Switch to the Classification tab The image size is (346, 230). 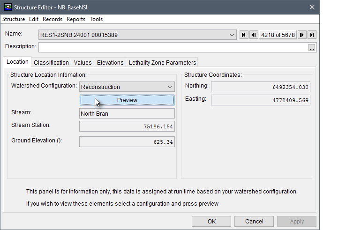click(51, 63)
